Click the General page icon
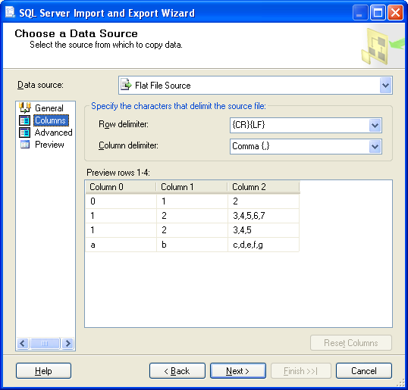The height and width of the screenshot is (390, 408). pos(25,108)
